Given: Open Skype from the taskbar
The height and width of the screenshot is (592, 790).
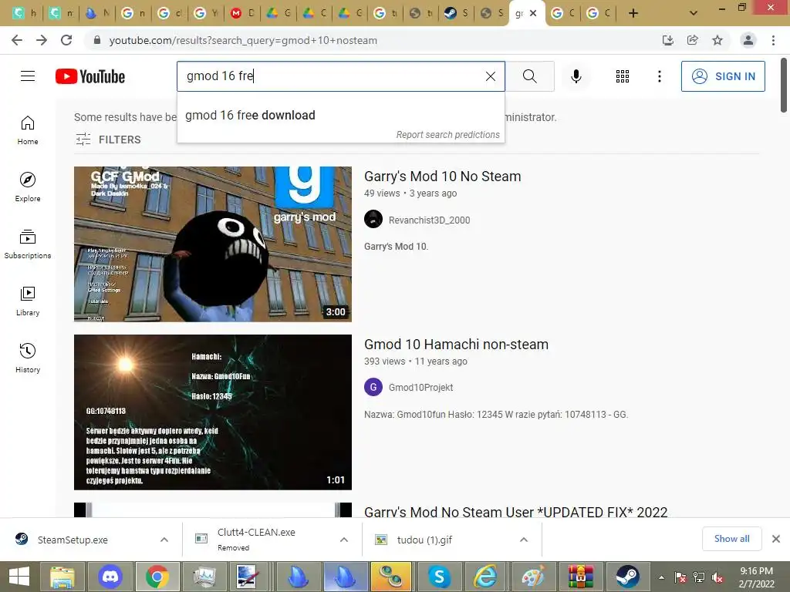Looking at the screenshot, I should point(439,577).
